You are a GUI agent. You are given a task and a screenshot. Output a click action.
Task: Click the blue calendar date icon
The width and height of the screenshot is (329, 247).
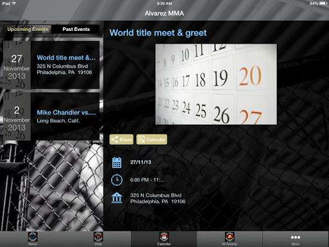tap(117, 162)
